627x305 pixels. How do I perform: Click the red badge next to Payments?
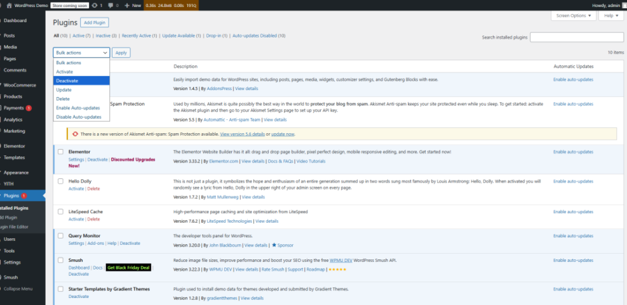29,108
